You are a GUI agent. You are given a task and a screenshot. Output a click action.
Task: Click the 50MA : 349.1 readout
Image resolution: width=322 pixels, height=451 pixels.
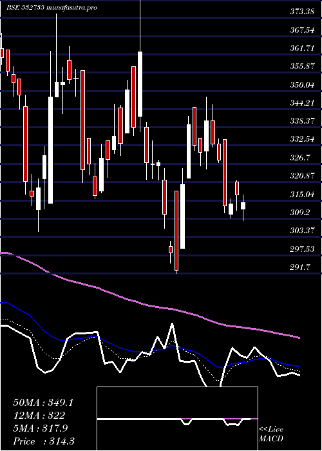click(43, 403)
